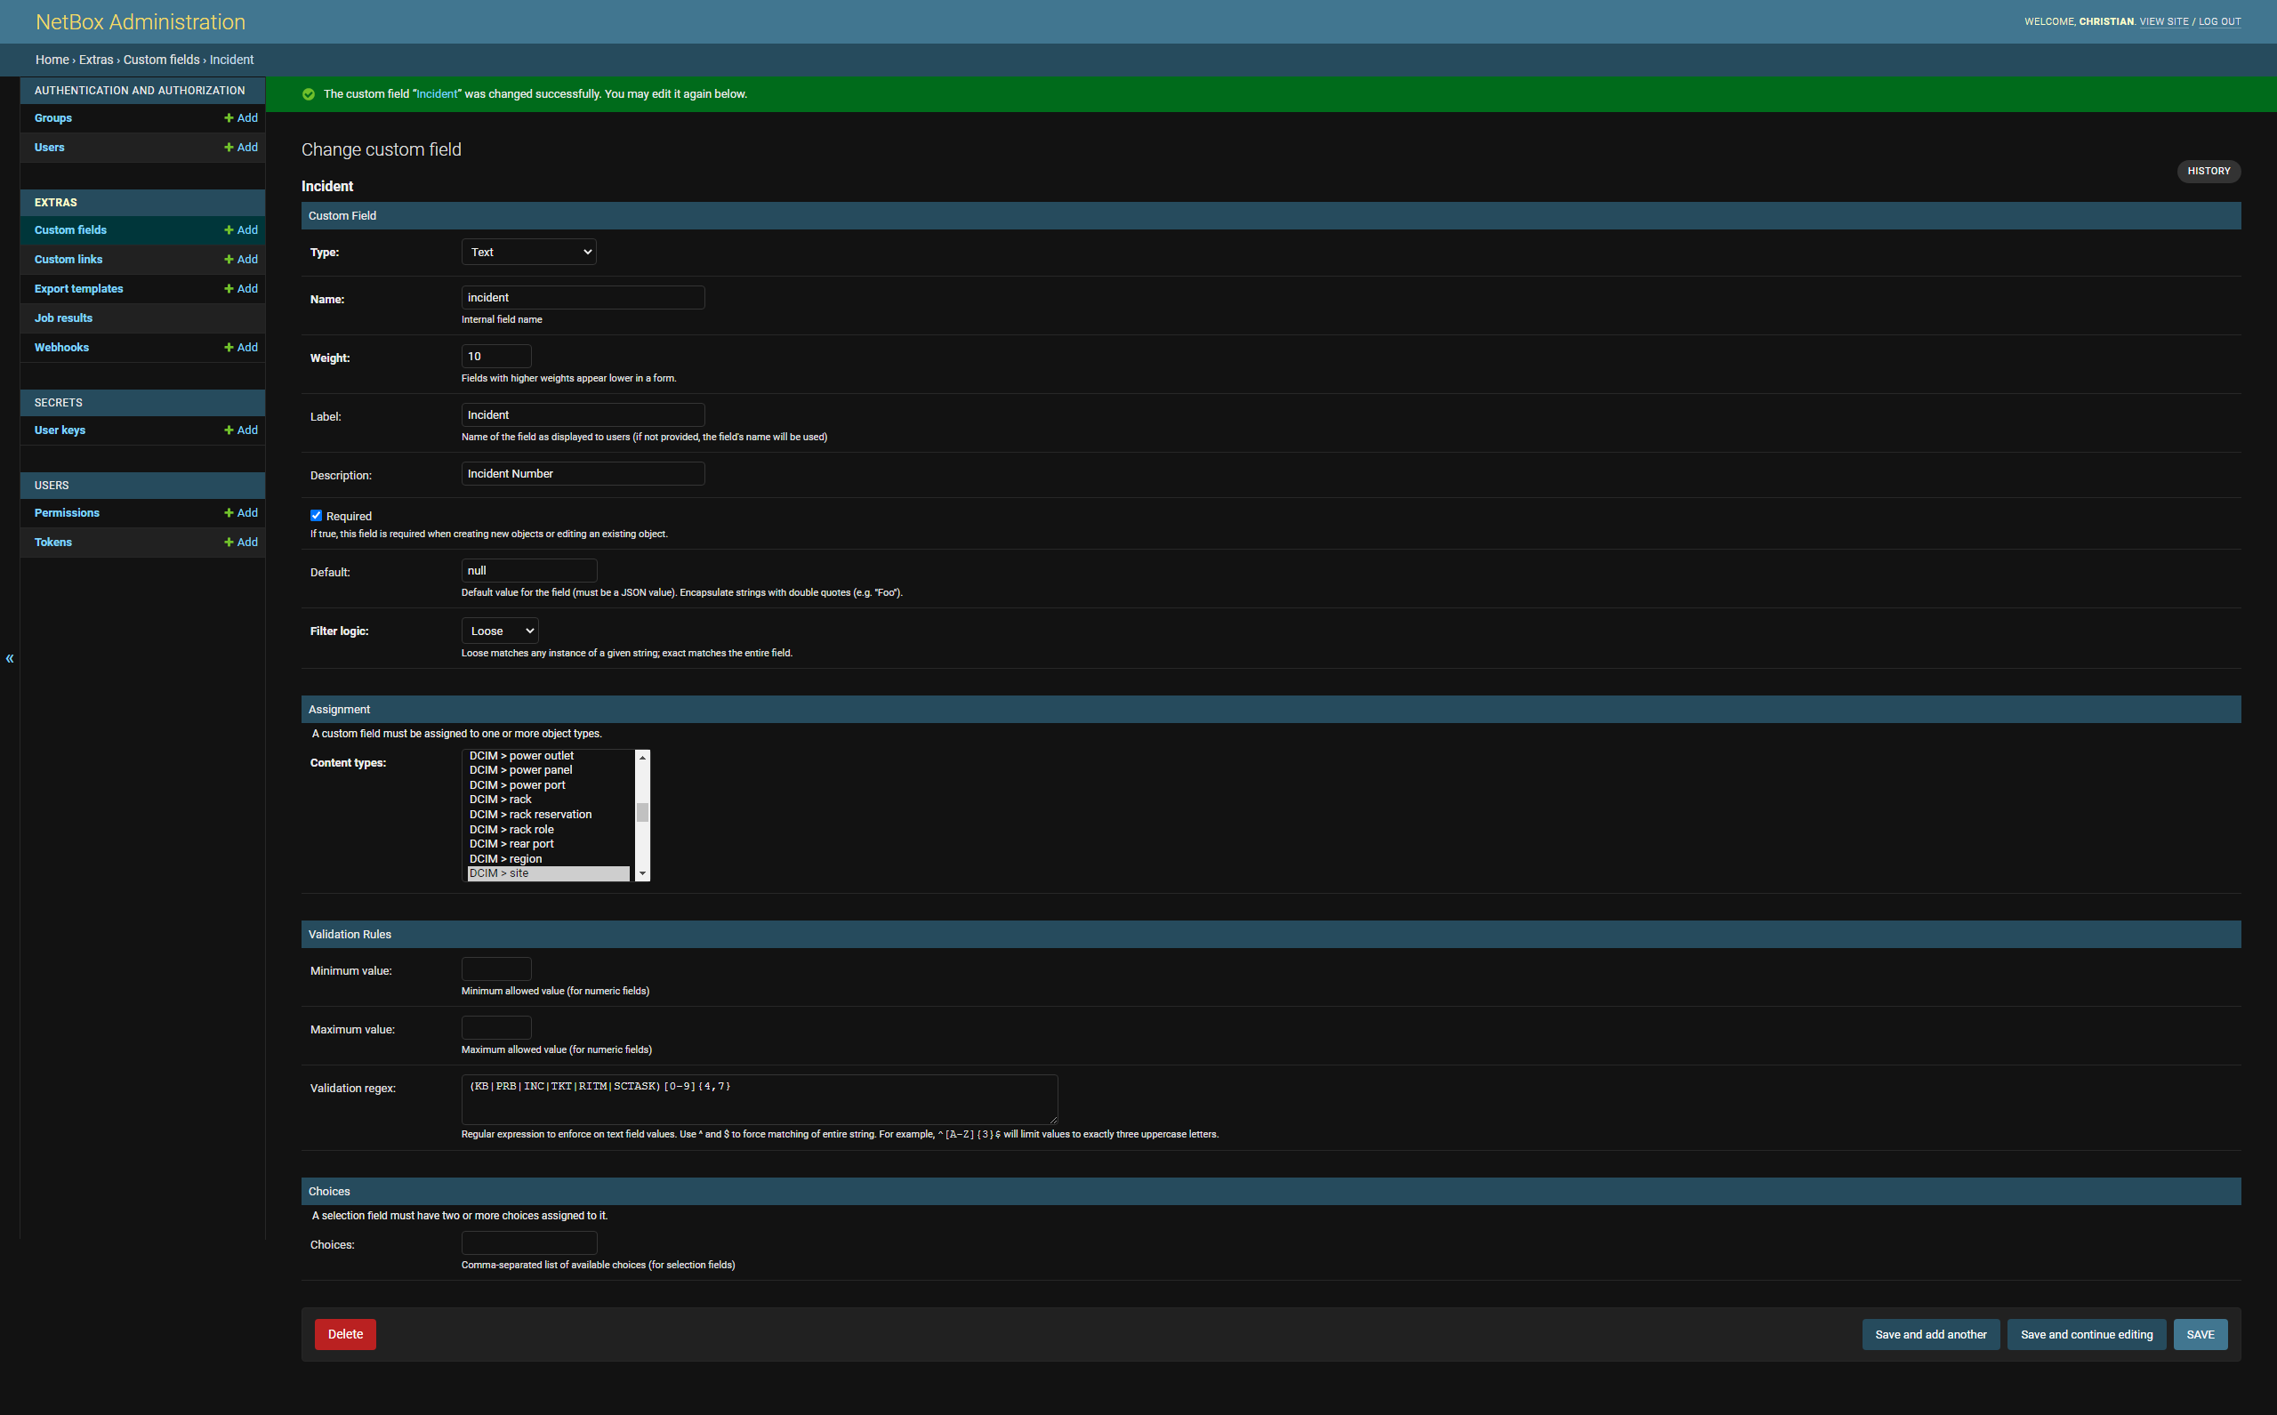Viewport: 2277px width, 1415px height.
Task: Open the History button
Action: [2208, 171]
